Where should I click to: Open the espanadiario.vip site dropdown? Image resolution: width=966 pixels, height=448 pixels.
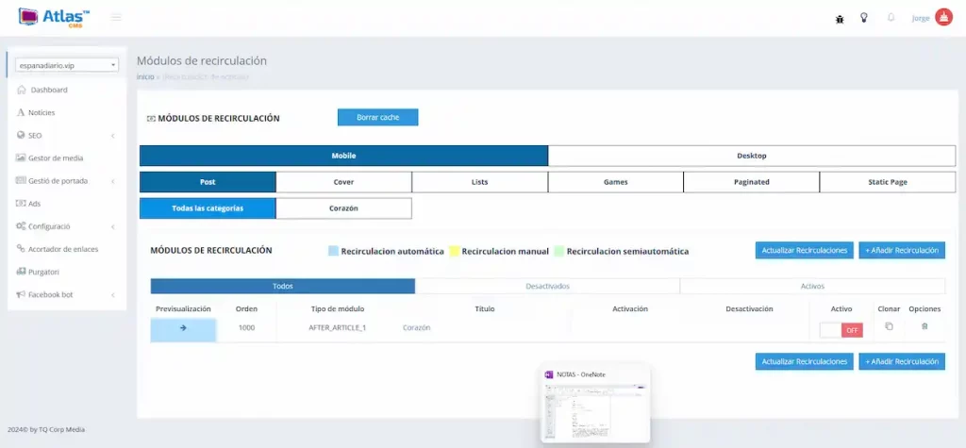[x=68, y=65]
